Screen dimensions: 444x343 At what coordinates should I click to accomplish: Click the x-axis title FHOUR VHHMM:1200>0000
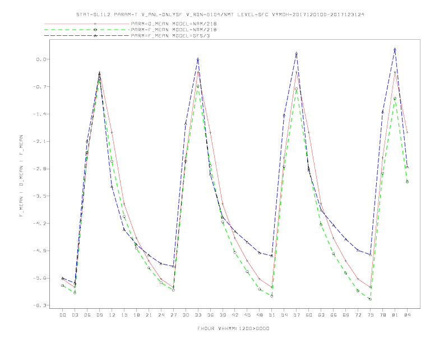click(233, 328)
